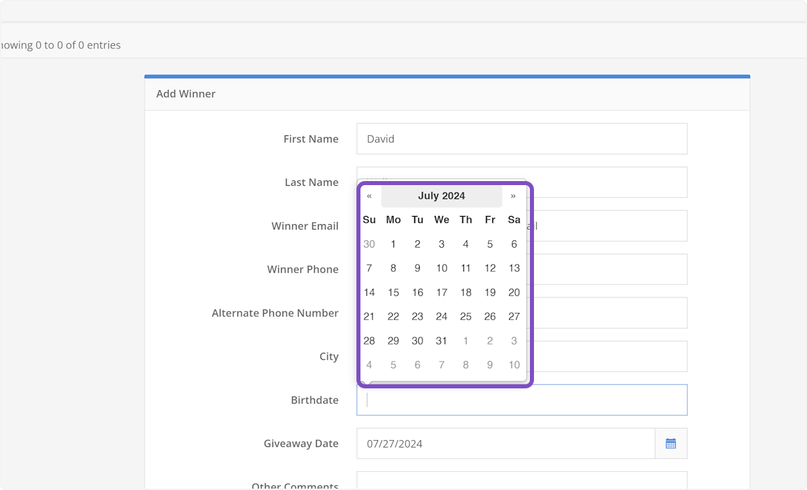Select the Su weekday column header
The height and width of the screenshot is (490, 807).
click(x=369, y=219)
